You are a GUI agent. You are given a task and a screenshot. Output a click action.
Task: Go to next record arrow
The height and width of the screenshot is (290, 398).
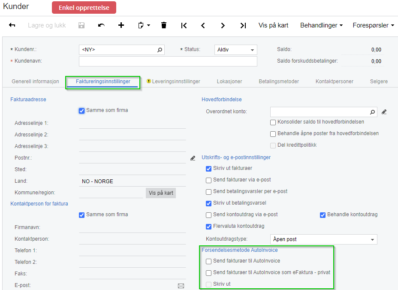(223, 25)
